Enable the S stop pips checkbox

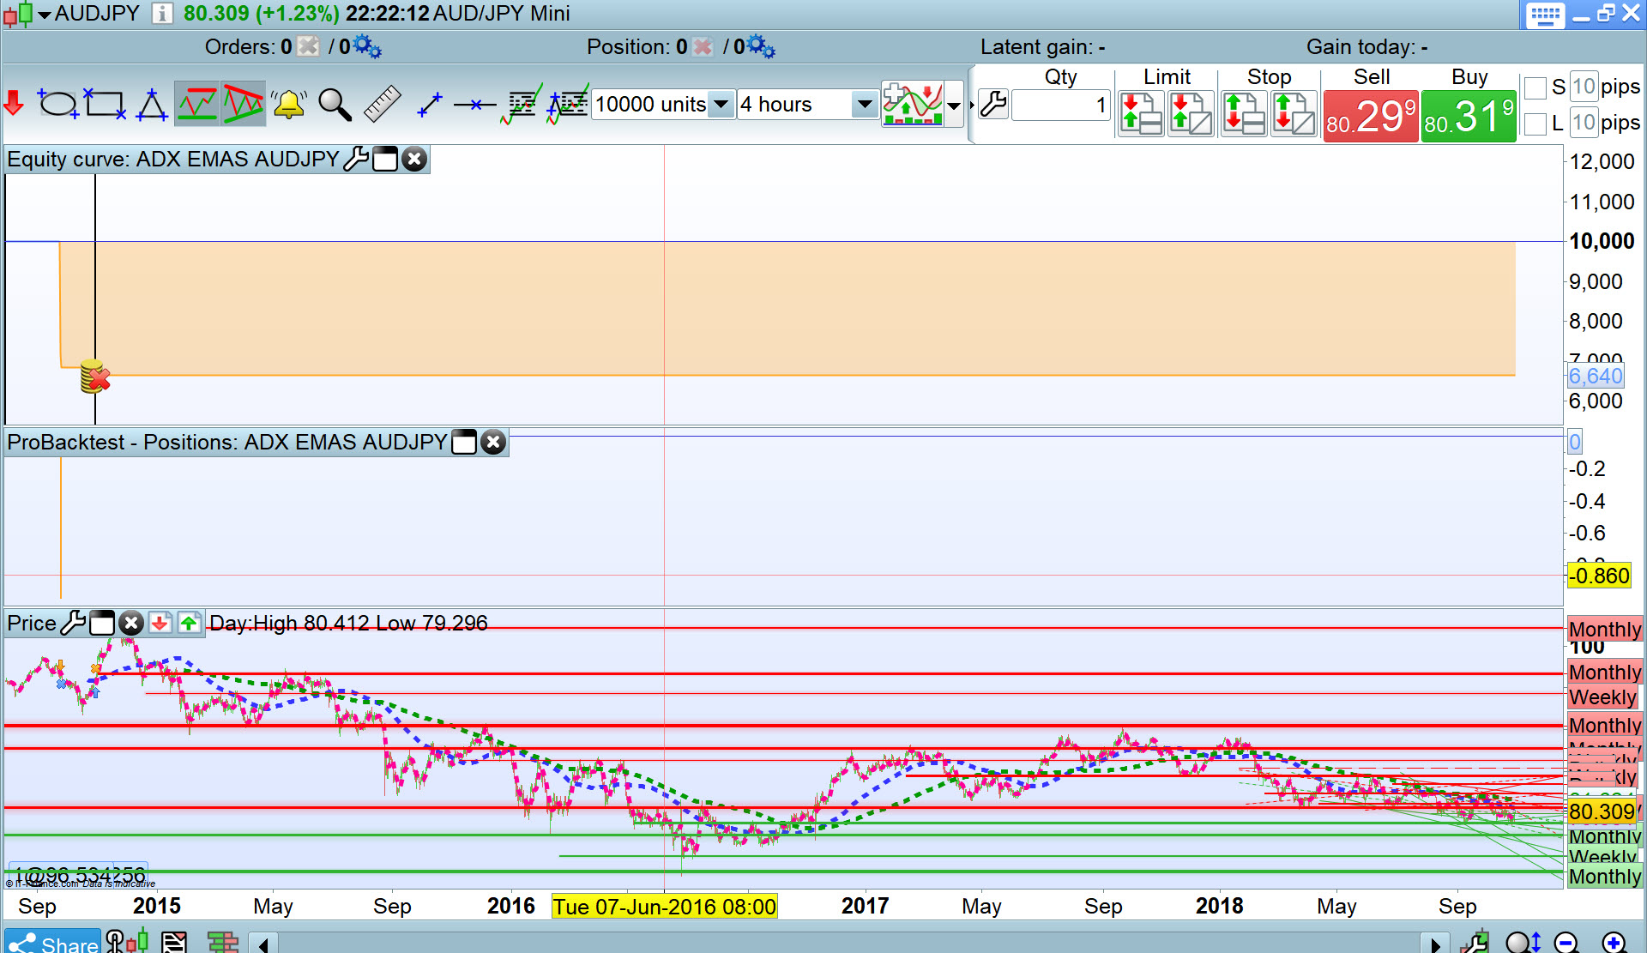point(1535,87)
